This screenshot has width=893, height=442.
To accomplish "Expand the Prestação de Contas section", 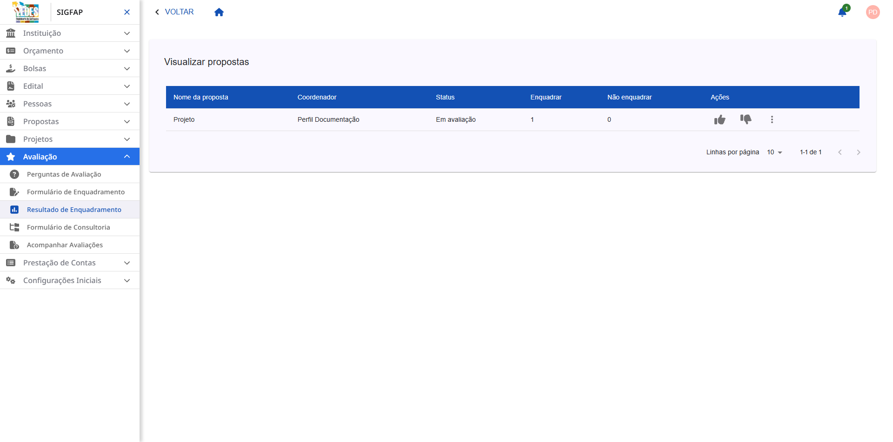I will (70, 263).
